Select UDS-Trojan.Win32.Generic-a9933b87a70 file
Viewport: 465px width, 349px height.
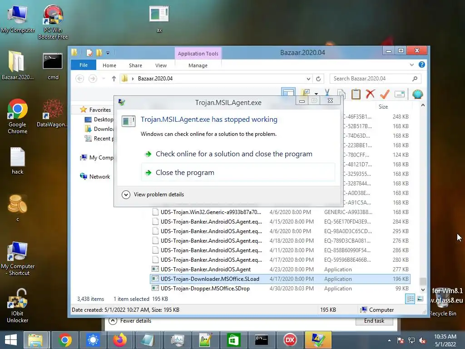pyautogui.click(x=211, y=212)
